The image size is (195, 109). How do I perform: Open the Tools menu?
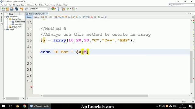click(53, 5)
